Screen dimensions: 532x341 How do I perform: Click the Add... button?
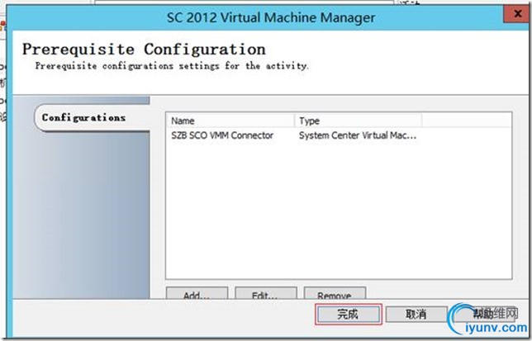(197, 293)
